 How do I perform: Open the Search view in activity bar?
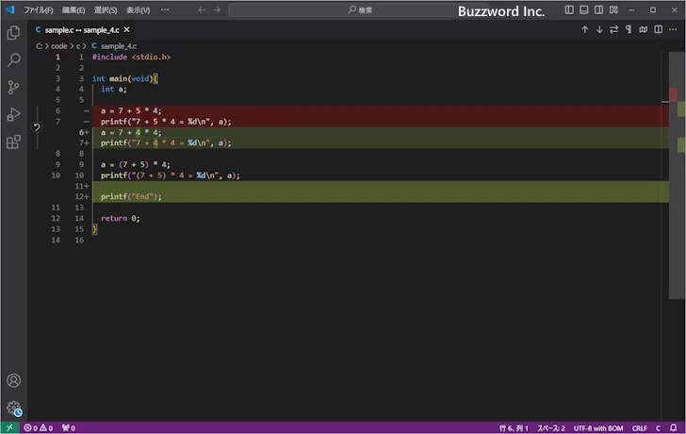13,59
